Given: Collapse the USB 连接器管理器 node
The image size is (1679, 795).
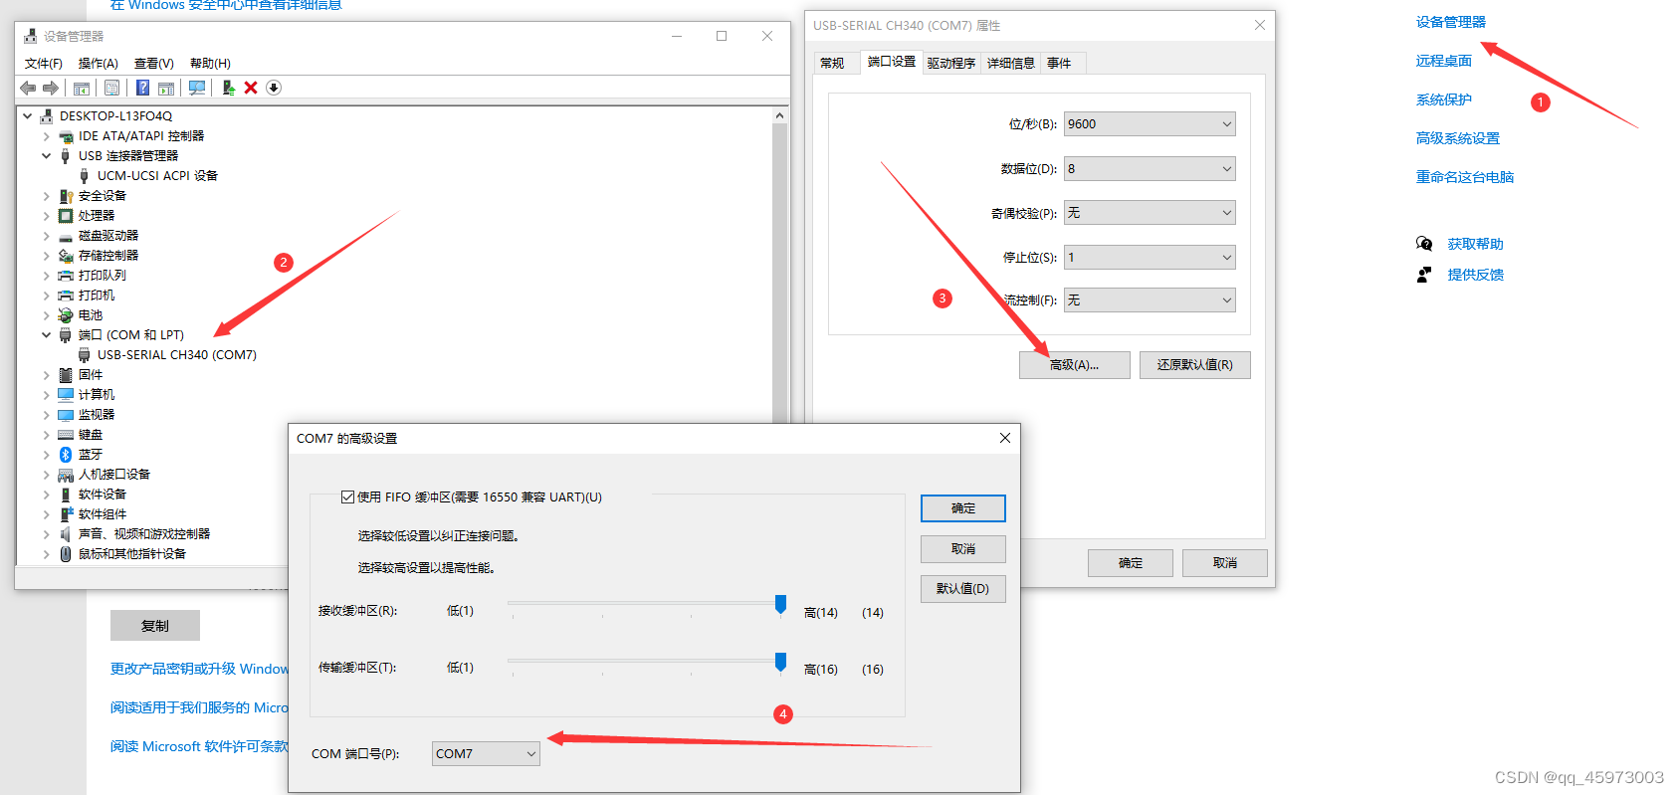Looking at the screenshot, I should pyautogui.click(x=46, y=156).
